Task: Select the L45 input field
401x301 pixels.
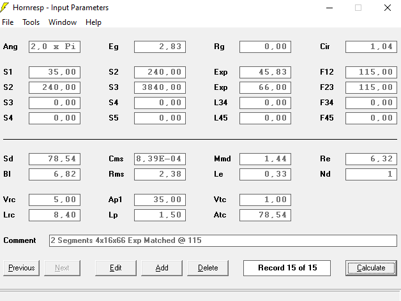Action: (x=265, y=118)
